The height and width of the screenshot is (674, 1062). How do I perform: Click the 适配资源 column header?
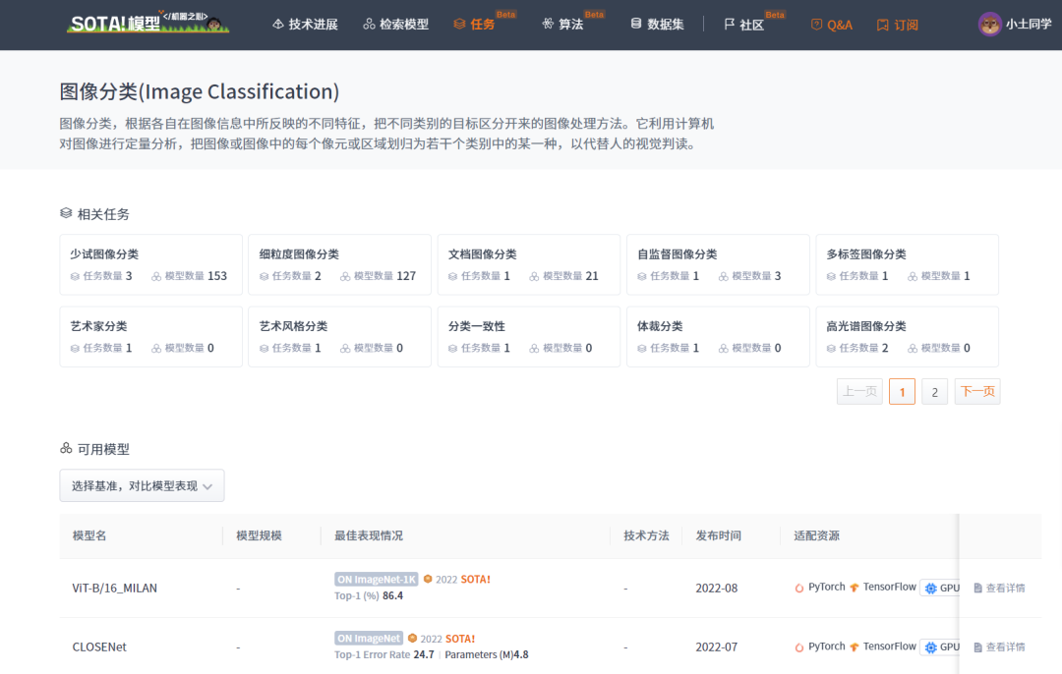coord(816,535)
